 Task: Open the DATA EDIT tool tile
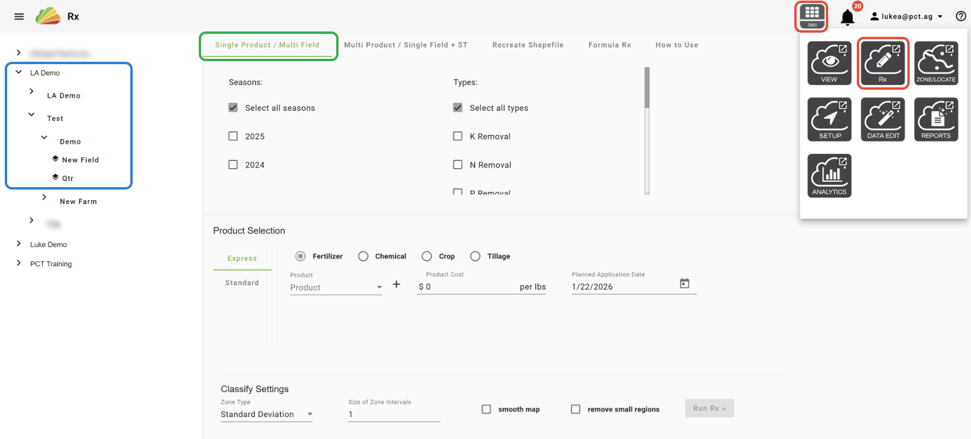(883, 119)
